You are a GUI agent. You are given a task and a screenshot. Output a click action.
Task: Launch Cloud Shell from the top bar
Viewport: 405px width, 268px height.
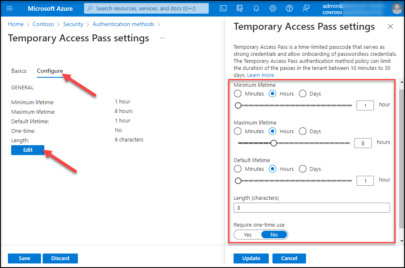point(223,8)
